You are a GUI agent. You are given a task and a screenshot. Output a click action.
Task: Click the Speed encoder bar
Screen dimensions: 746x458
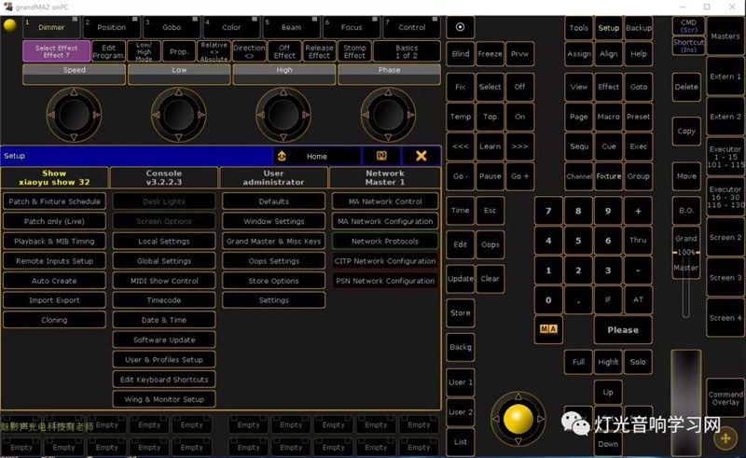(x=75, y=75)
